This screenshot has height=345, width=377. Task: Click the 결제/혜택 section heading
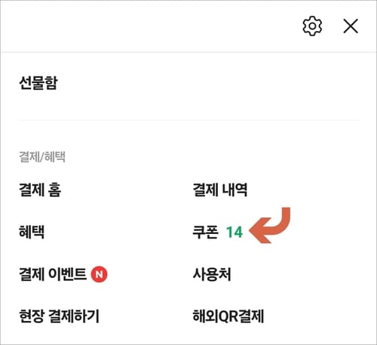point(42,157)
